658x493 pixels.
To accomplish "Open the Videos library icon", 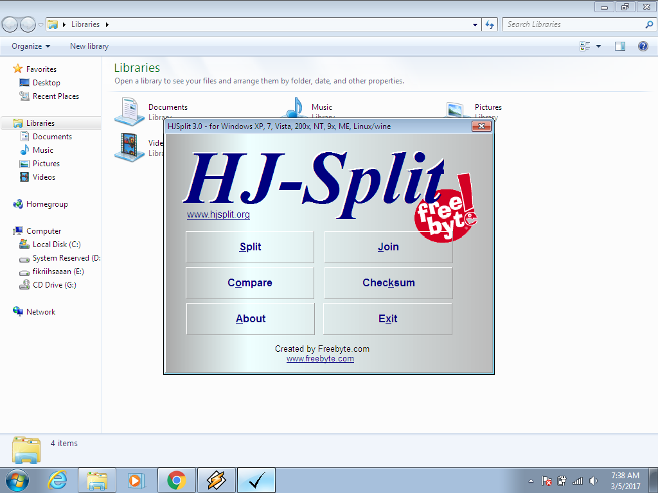I will (x=130, y=147).
